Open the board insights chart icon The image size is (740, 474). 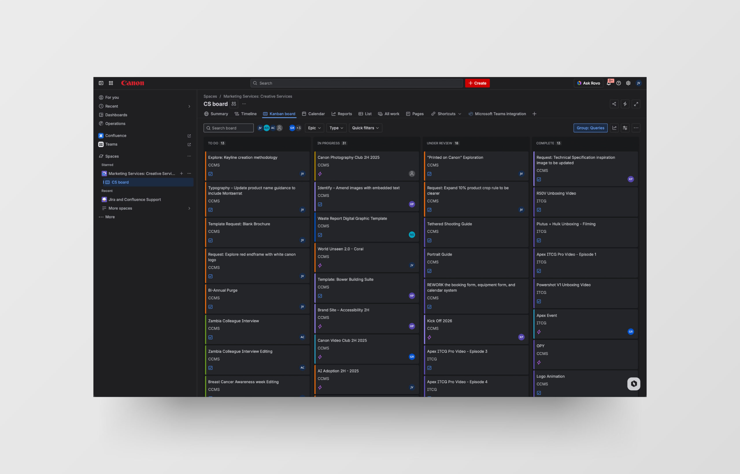point(614,128)
